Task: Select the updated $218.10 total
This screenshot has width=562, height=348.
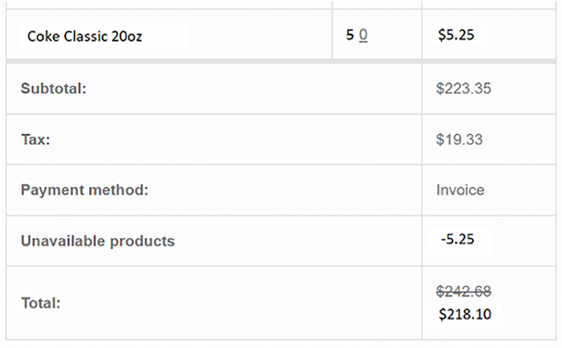Action: 465,315
